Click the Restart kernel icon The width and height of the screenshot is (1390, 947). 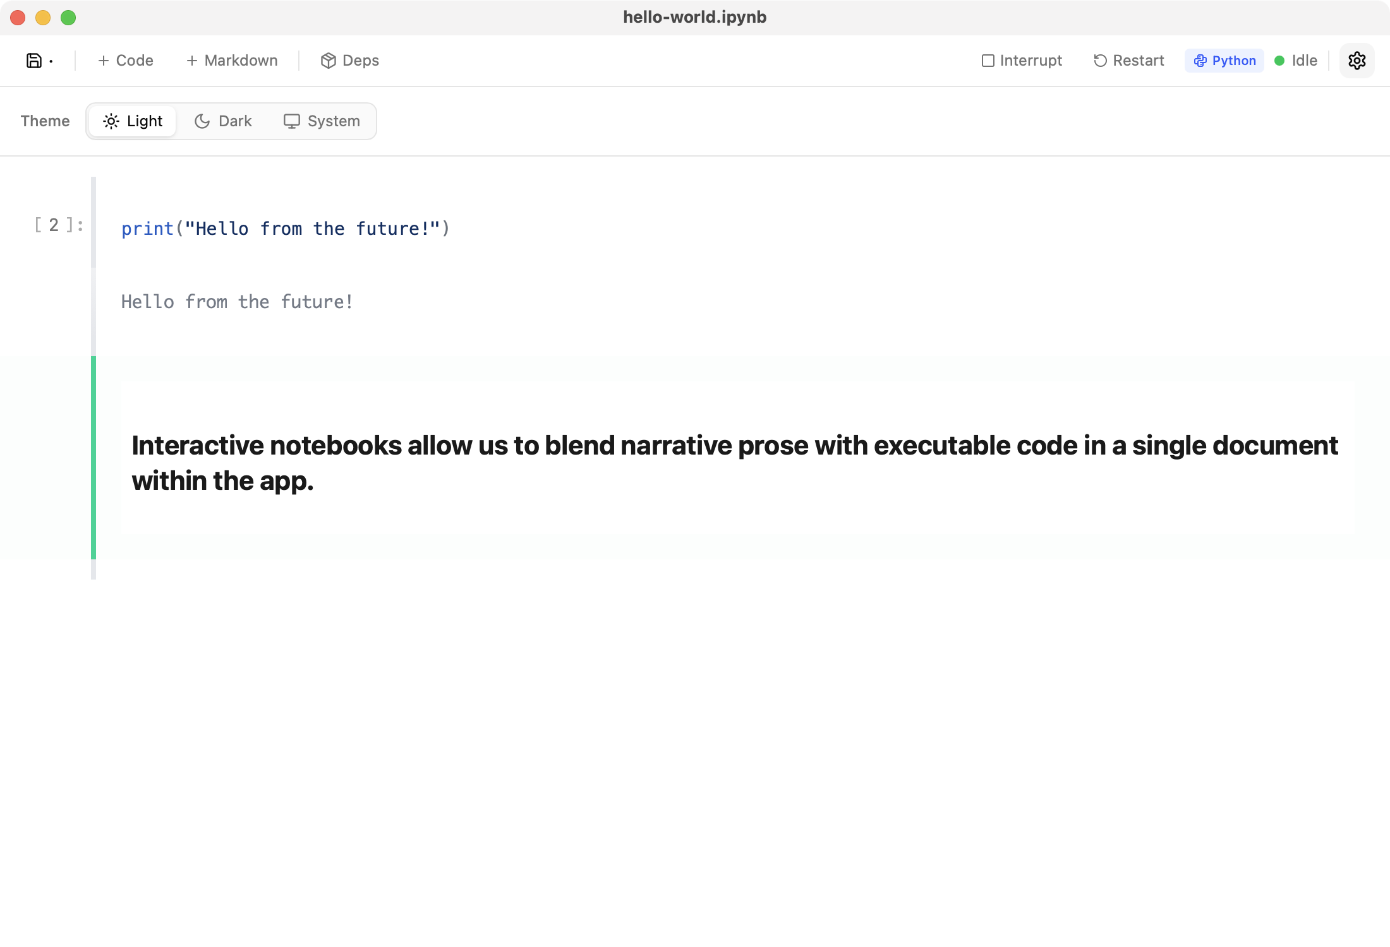coord(1100,61)
